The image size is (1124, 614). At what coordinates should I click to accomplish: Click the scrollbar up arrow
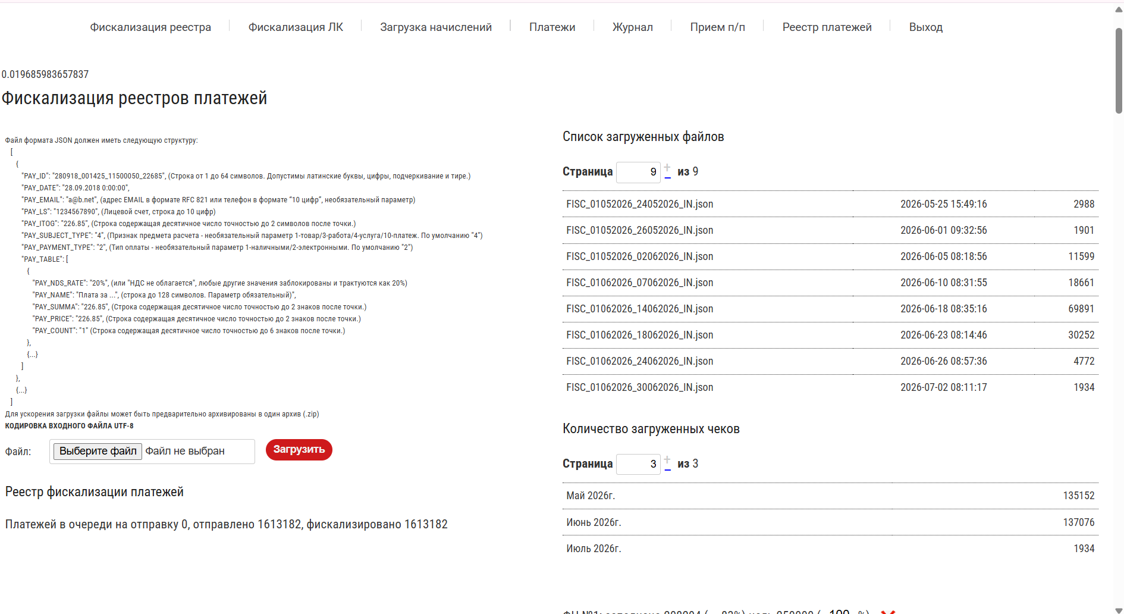(x=1119, y=10)
